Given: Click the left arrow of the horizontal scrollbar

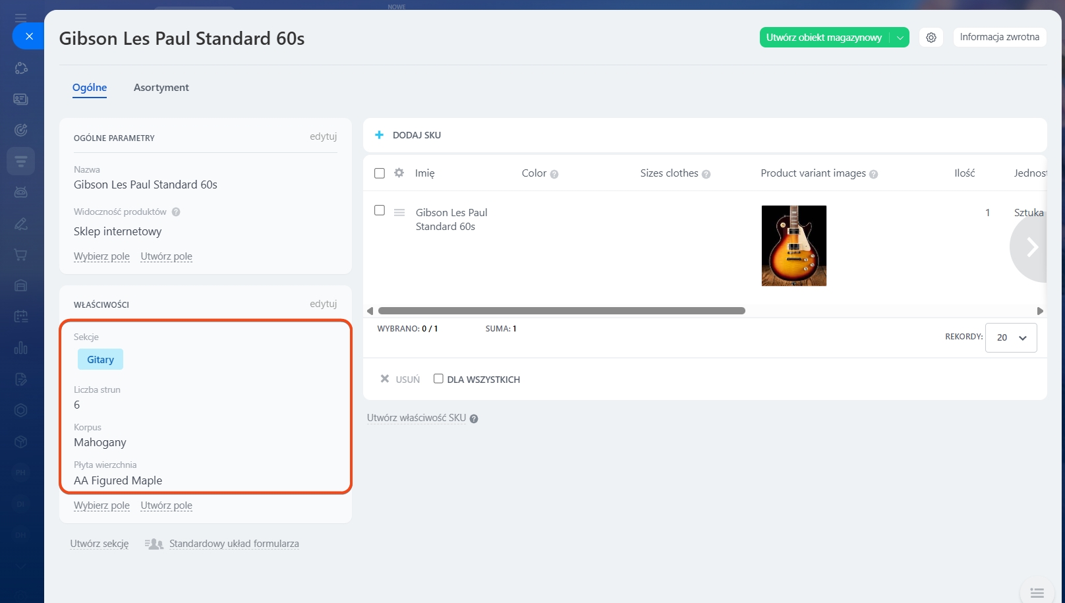Looking at the screenshot, I should click(370, 311).
